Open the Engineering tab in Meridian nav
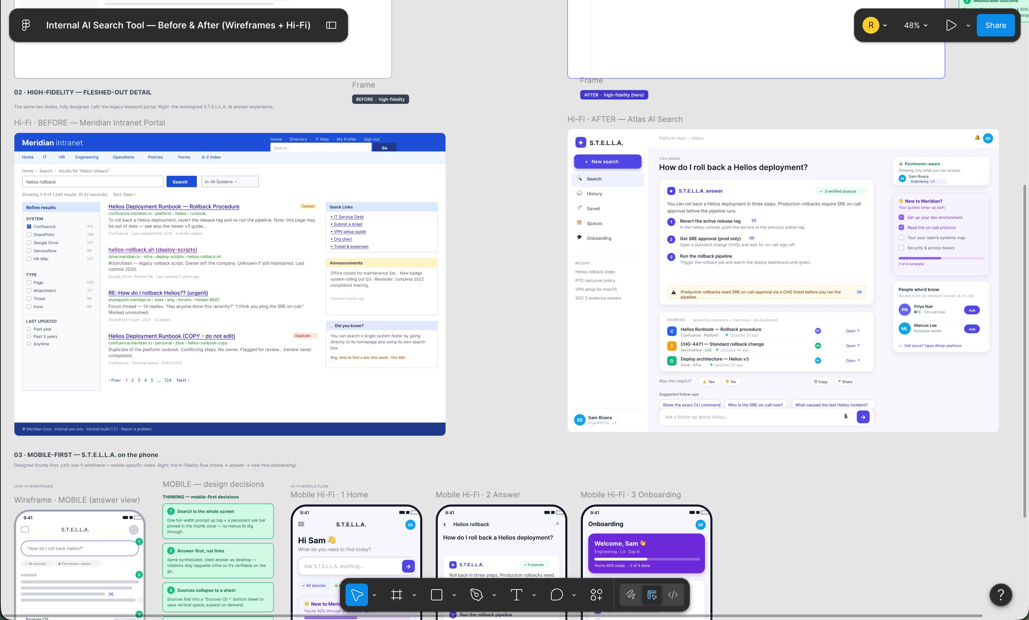Viewport: 1029px width, 620px height. click(87, 157)
